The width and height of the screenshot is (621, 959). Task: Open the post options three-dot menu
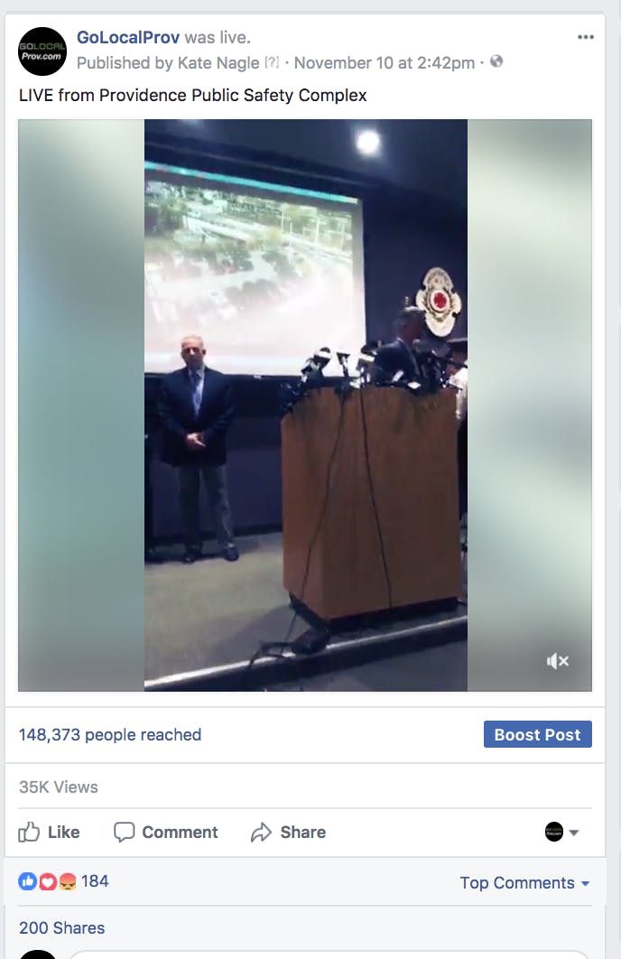tap(586, 37)
